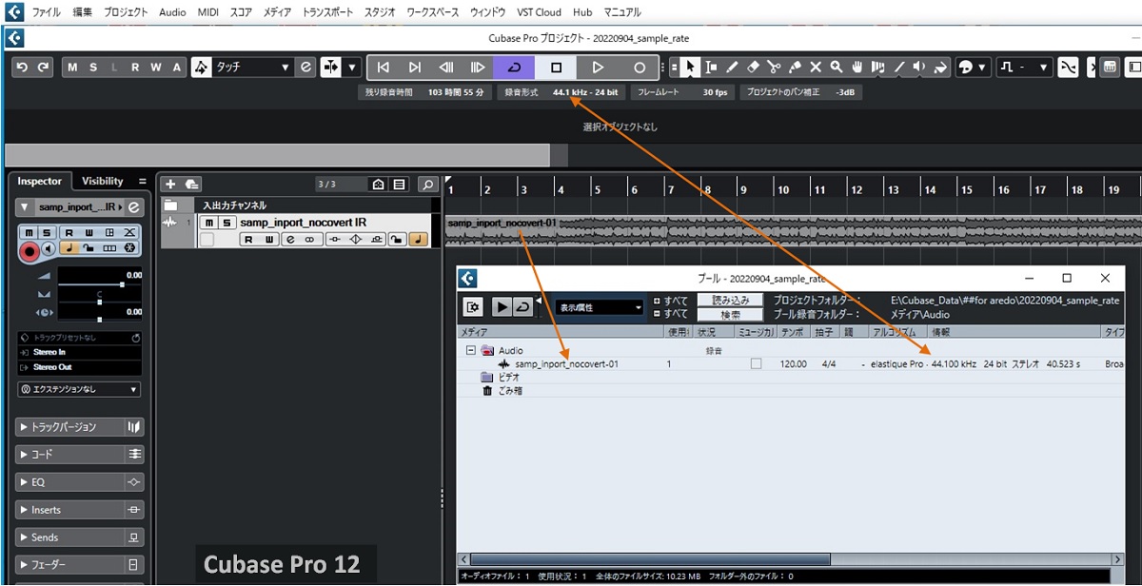
Task: Open the プロジェクト menu
Action: (126, 12)
